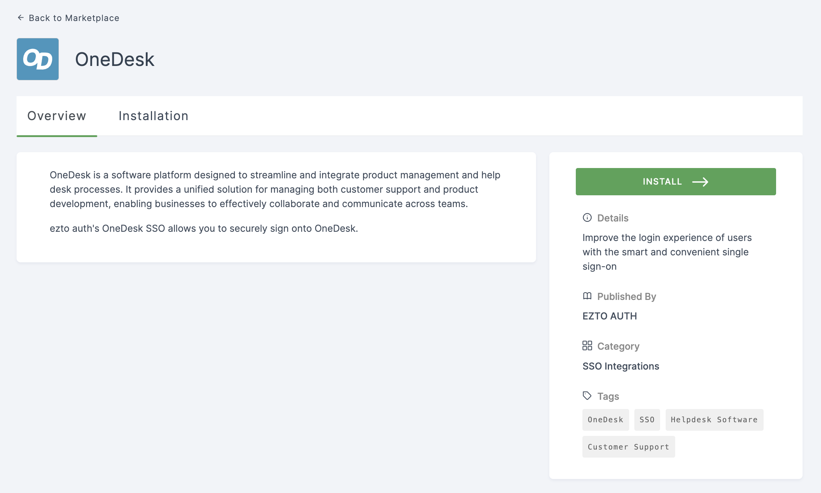Viewport: 821px width, 493px height.
Task: Click the OneDesk OD logo
Action: click(x=38, y=59)
